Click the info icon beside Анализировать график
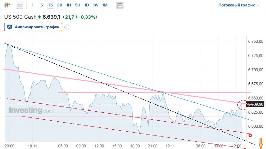Screen dimensions: 266x149 [67, 27]
